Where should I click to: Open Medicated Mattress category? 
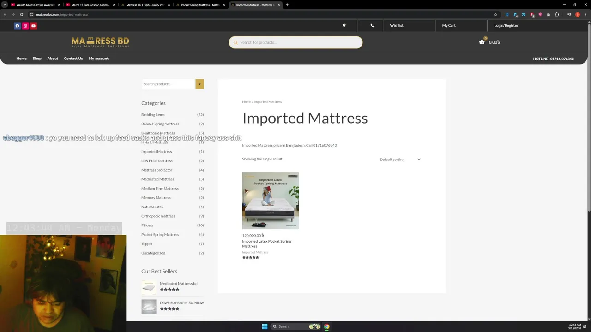pyautogui.click(x=157, y=179)
